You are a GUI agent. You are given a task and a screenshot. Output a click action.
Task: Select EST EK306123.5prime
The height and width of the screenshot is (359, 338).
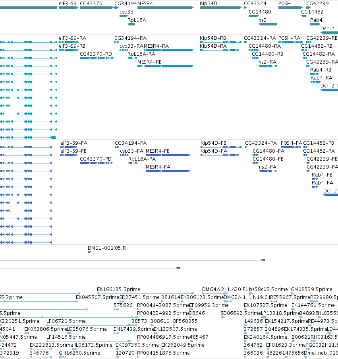coord(182,301)
